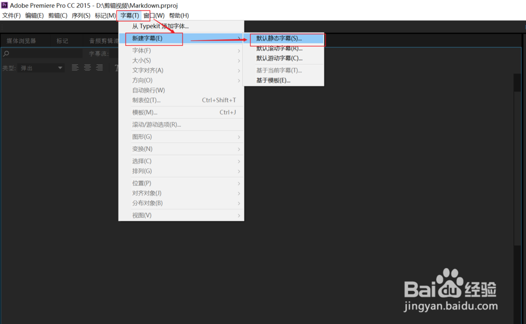Open the 窗口(W) menu
Image resolution: width=526 pixels, height=324 pixels.
pyautogui.click(x=154, y=15)
